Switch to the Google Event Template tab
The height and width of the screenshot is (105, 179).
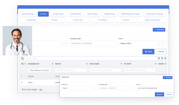click(154, 14)
